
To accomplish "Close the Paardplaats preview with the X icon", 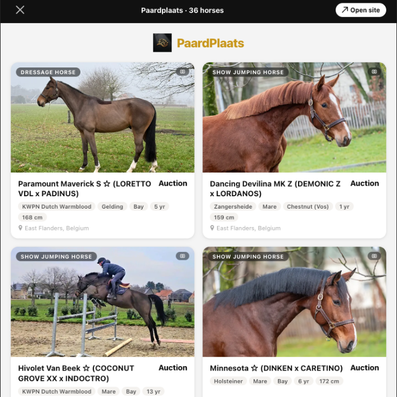I will (20, 10).
